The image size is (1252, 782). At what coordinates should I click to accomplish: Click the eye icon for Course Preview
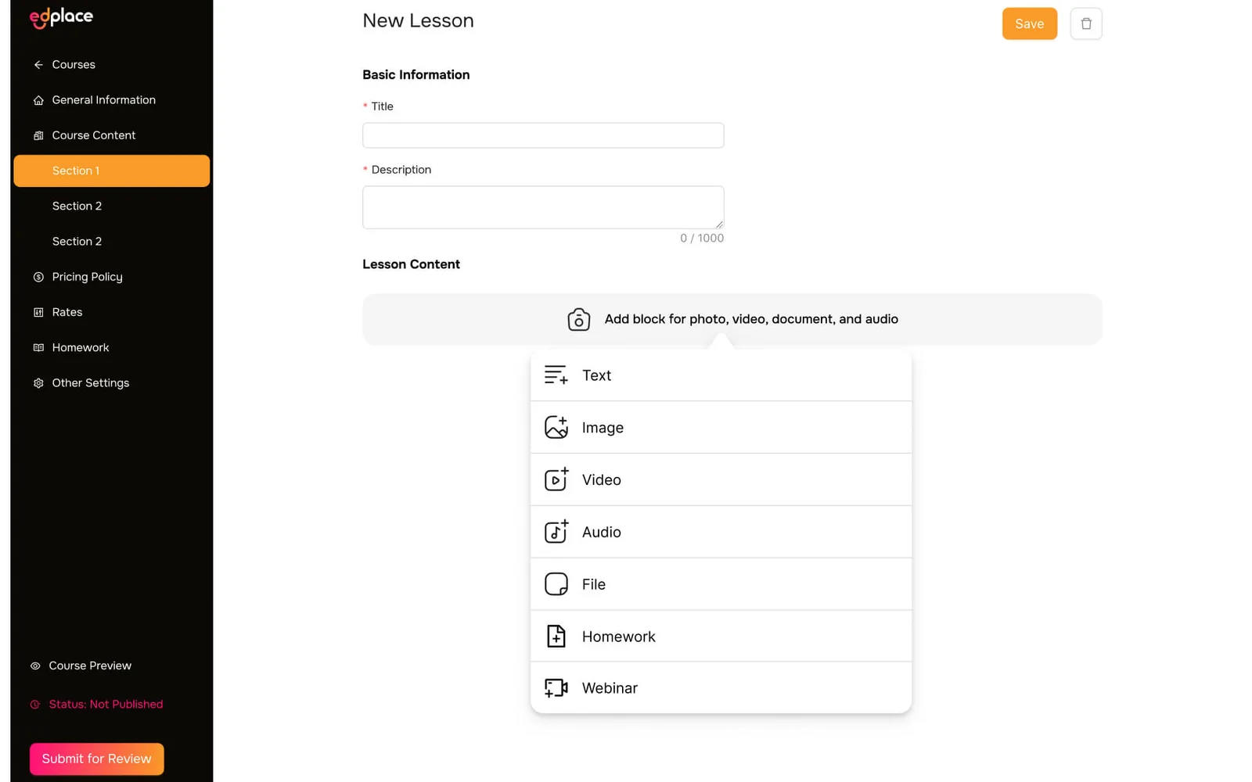(35, 666)
